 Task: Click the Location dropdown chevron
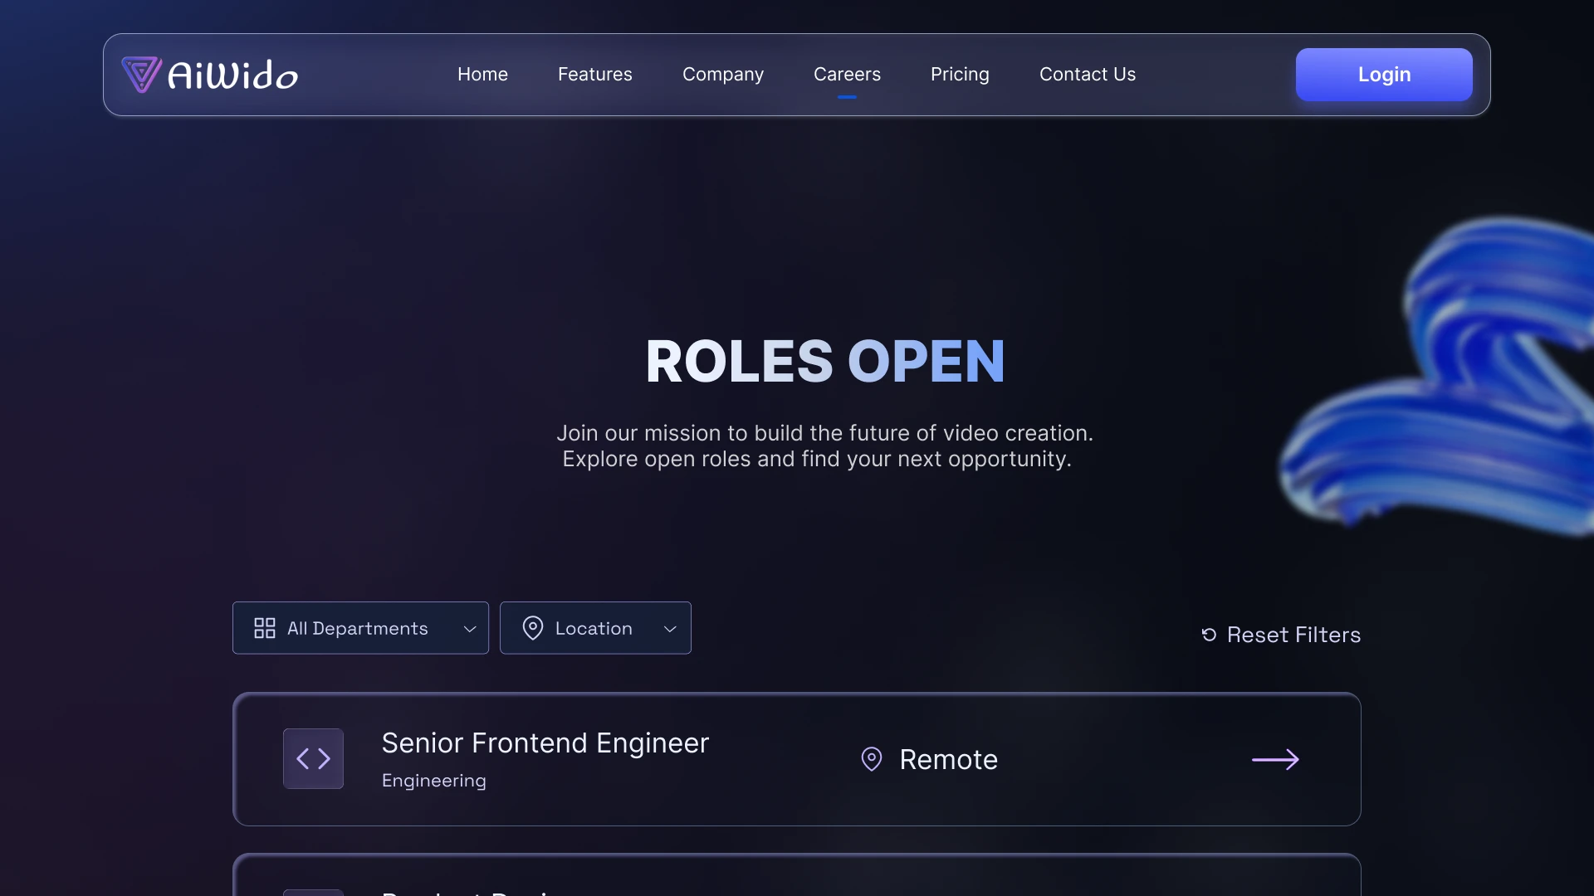pyautogui.click(x=670, y=629)
